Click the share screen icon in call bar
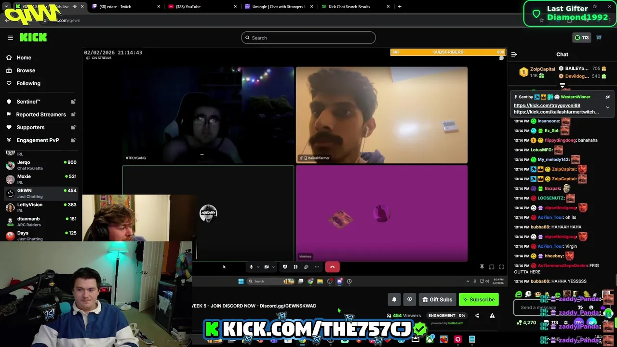This screenshot has width=617, height=347. click(x=285, y=267)
